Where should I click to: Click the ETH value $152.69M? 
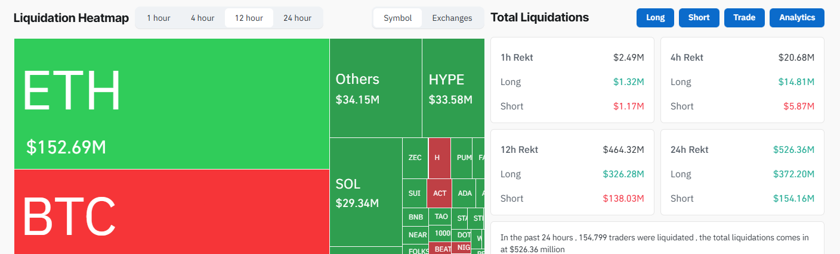click(66, 147)
